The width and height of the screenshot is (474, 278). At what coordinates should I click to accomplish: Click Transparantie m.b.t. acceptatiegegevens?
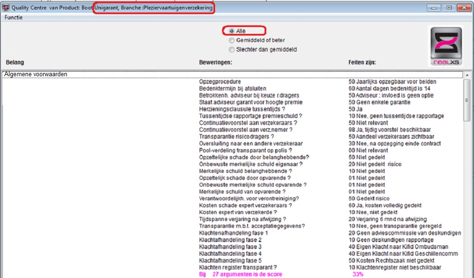pos(252,226)
